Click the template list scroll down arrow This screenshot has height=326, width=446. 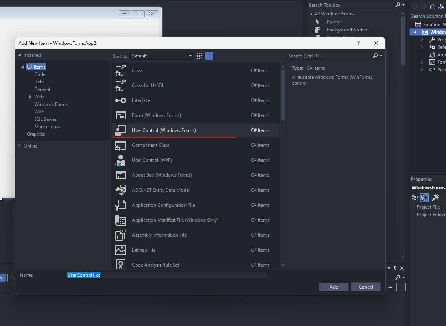(x=283, y=265)
